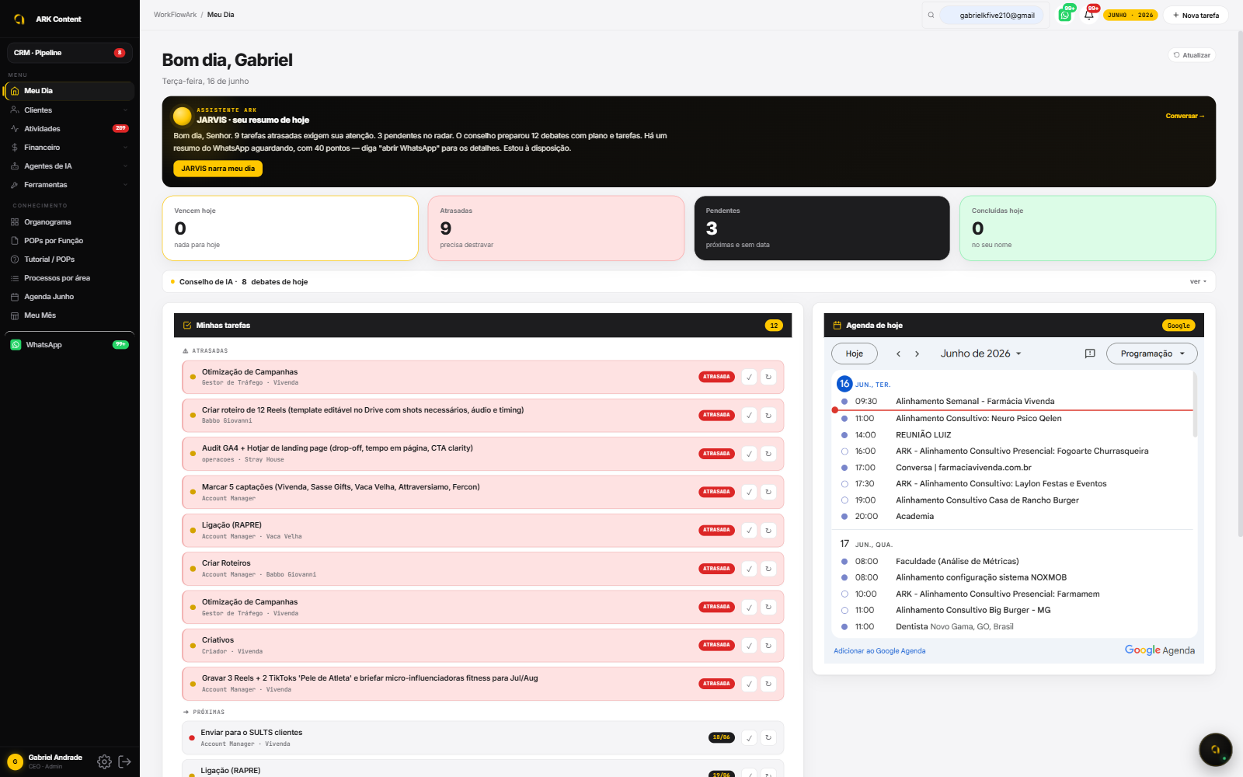Reschedule Enviar para o SULTS clientes

(768, 738)
